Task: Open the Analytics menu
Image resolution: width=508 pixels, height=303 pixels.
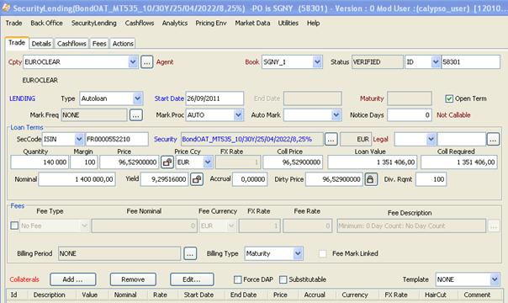Action: (175, 23)
